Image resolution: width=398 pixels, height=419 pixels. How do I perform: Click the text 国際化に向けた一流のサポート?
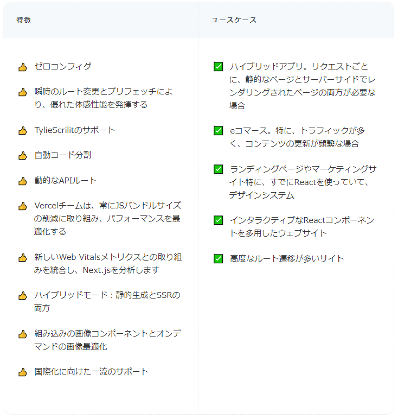tap(91, 372)
